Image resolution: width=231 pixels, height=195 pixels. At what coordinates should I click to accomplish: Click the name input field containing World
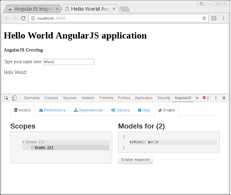(69, 62)
